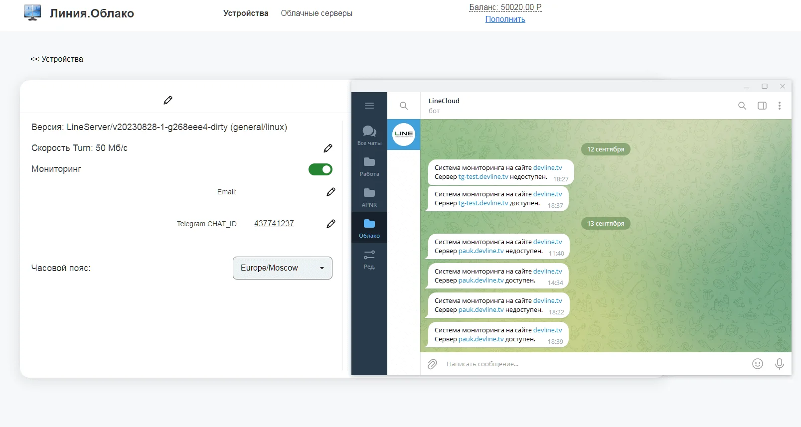
Task: Open the Облачные серверы tab
Action: click(317, 13)
